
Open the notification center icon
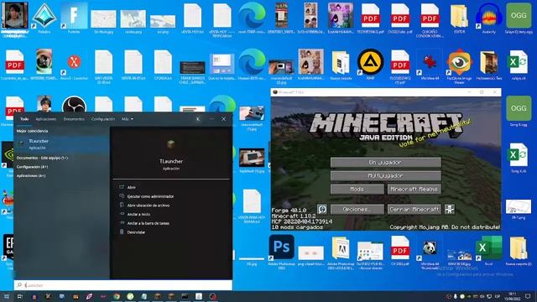point(528,296)
